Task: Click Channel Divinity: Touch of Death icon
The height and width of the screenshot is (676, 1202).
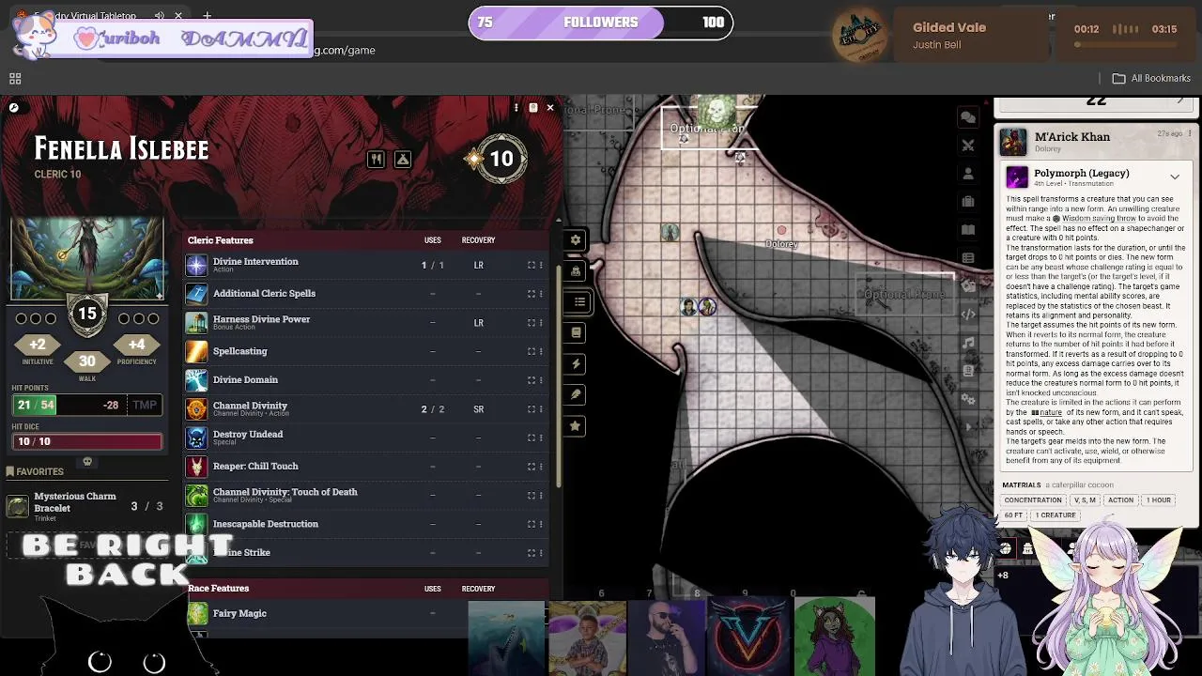Action: coord(196,495)
